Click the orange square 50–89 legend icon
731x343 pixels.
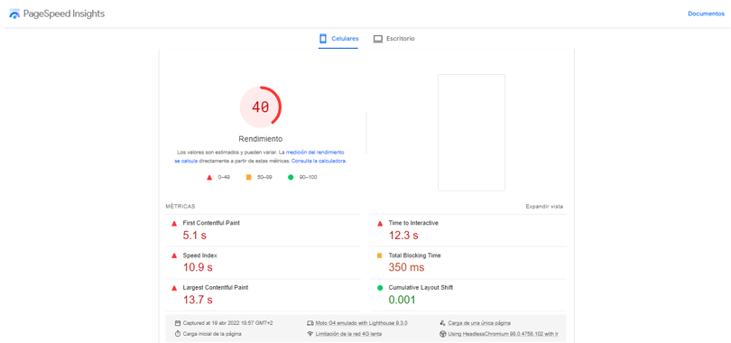(x=248, y=177)
